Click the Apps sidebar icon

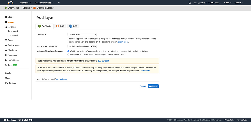(x=6, y=40)
